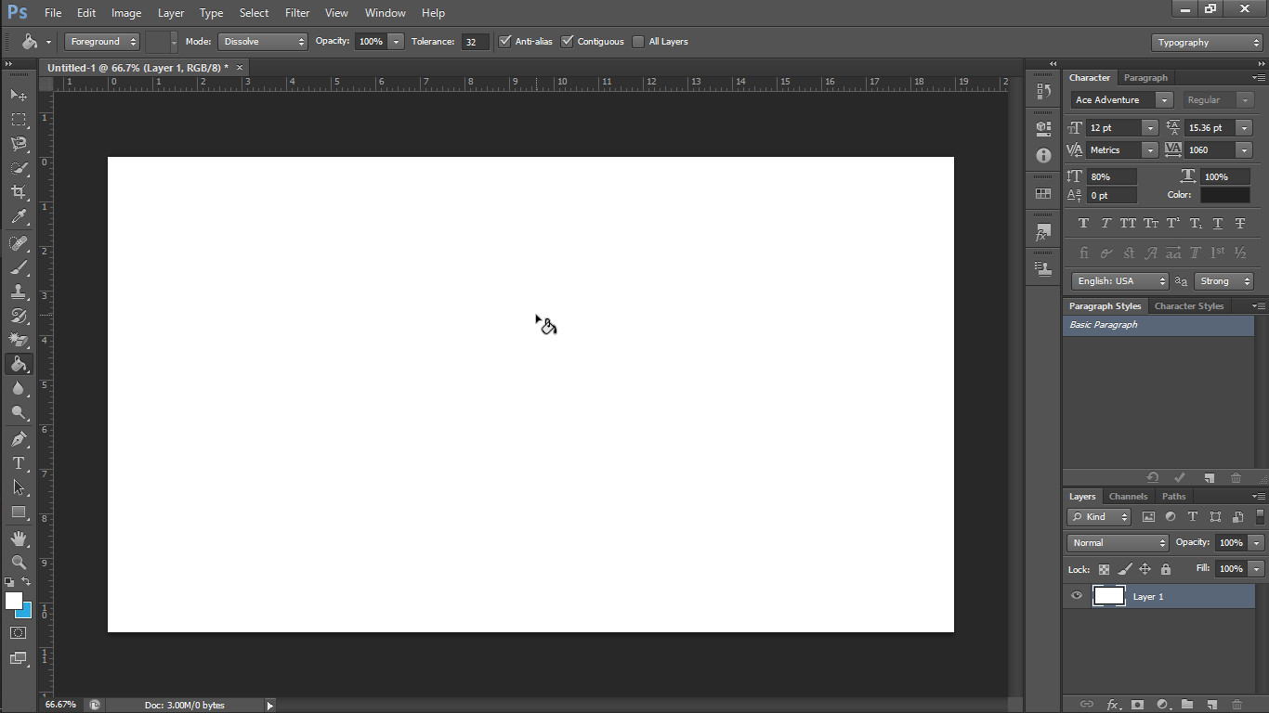Select the Clone Stamp tool
This screenshot has width=1269, height=713.
(x=19, y=292)
